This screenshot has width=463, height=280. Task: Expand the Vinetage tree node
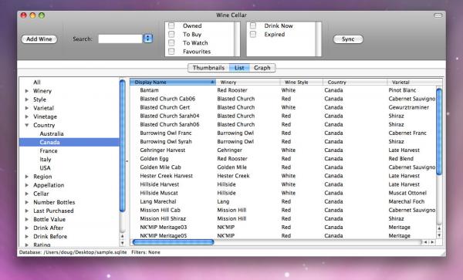(26, 116)
